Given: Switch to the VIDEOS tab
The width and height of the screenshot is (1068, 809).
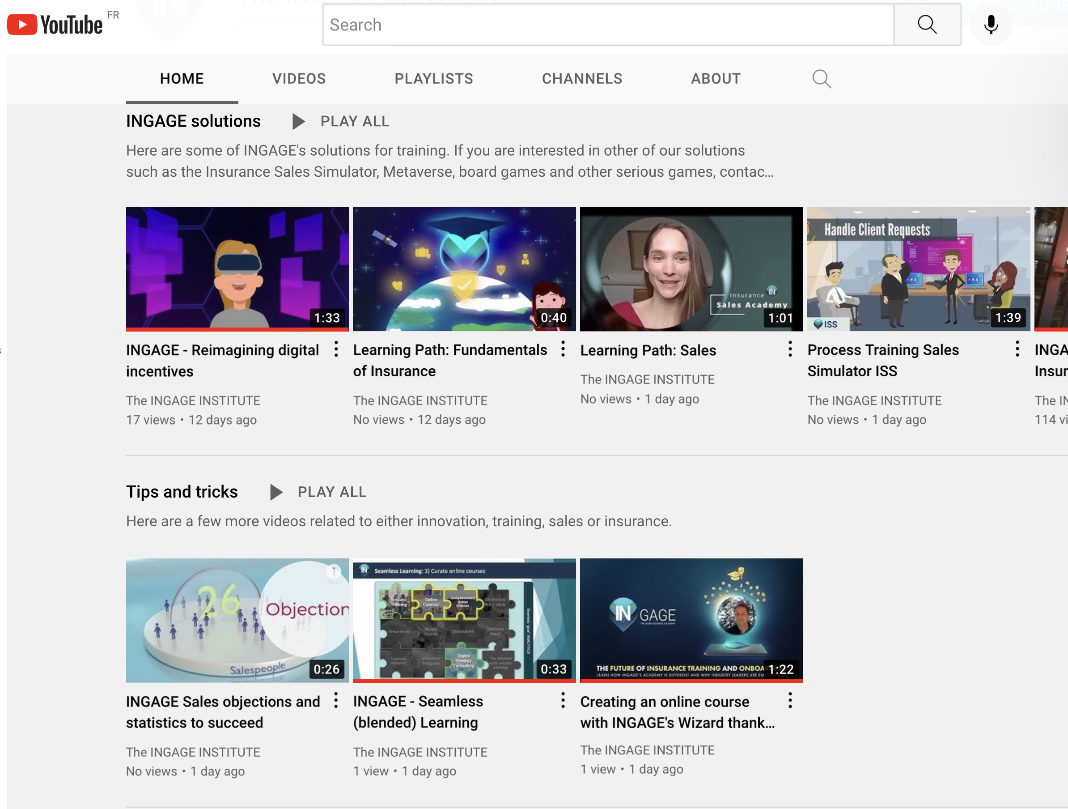Looking at the screenshot, I should click(299, 78).
